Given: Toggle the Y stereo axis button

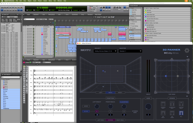Looking at the screenshot, I should (110, 111).
